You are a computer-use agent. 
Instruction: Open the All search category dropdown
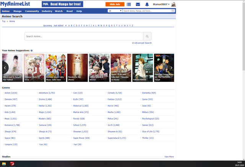pyautogui.click(x=115, y=11)
